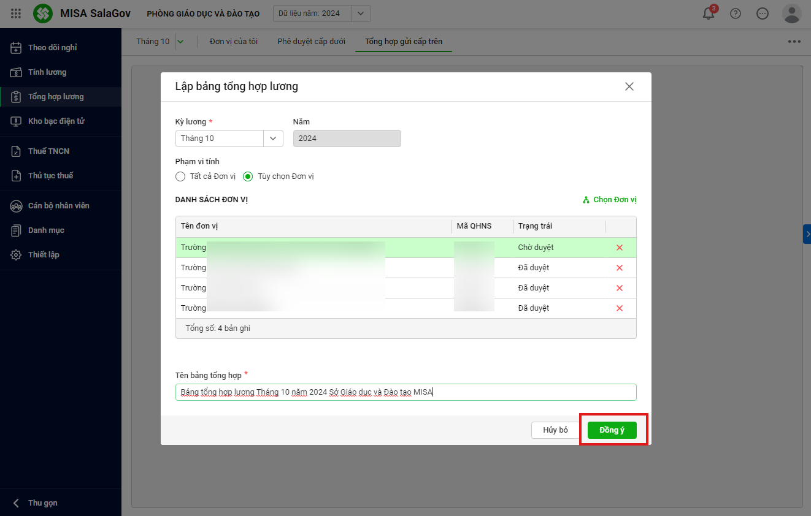Expand the Kỳ lương Tháng 10 dropdown
Viewport: 811px width, 516px height.
click(x=273, y=138)
